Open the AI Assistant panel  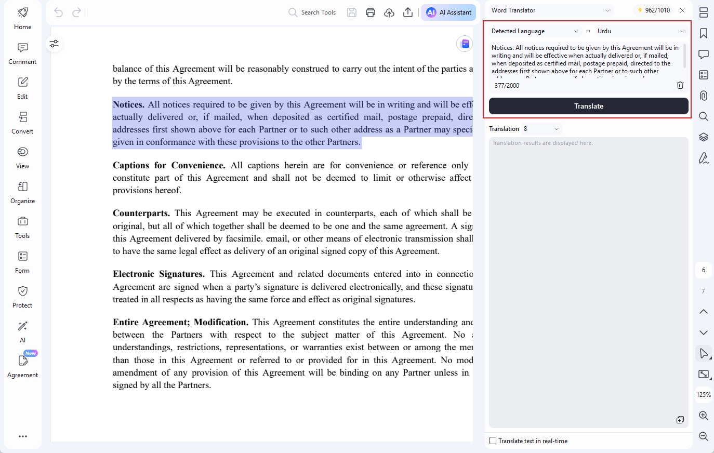pos(448,12)
